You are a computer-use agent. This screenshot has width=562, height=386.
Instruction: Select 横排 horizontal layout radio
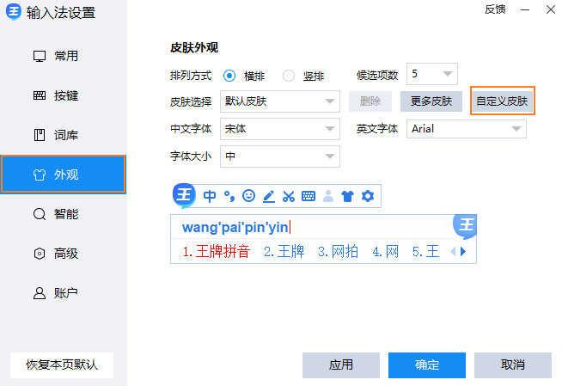pyautogui.click(x=229, y=76)
